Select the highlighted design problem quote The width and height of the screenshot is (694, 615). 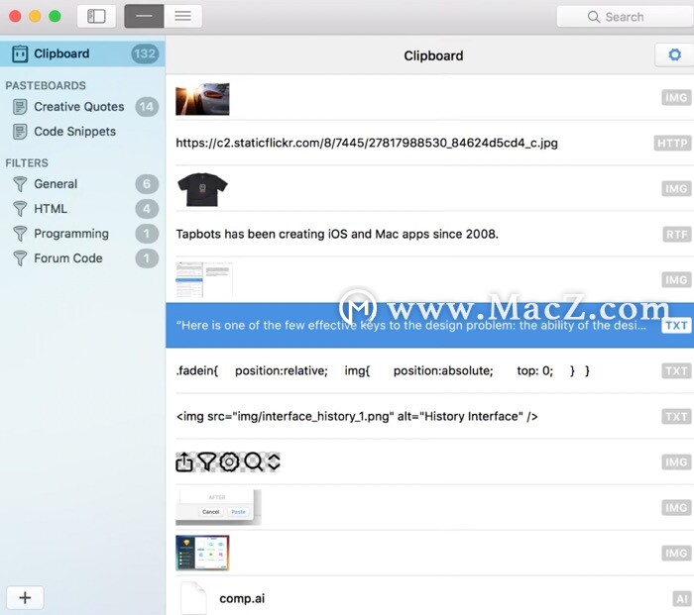tap(429, 326)
